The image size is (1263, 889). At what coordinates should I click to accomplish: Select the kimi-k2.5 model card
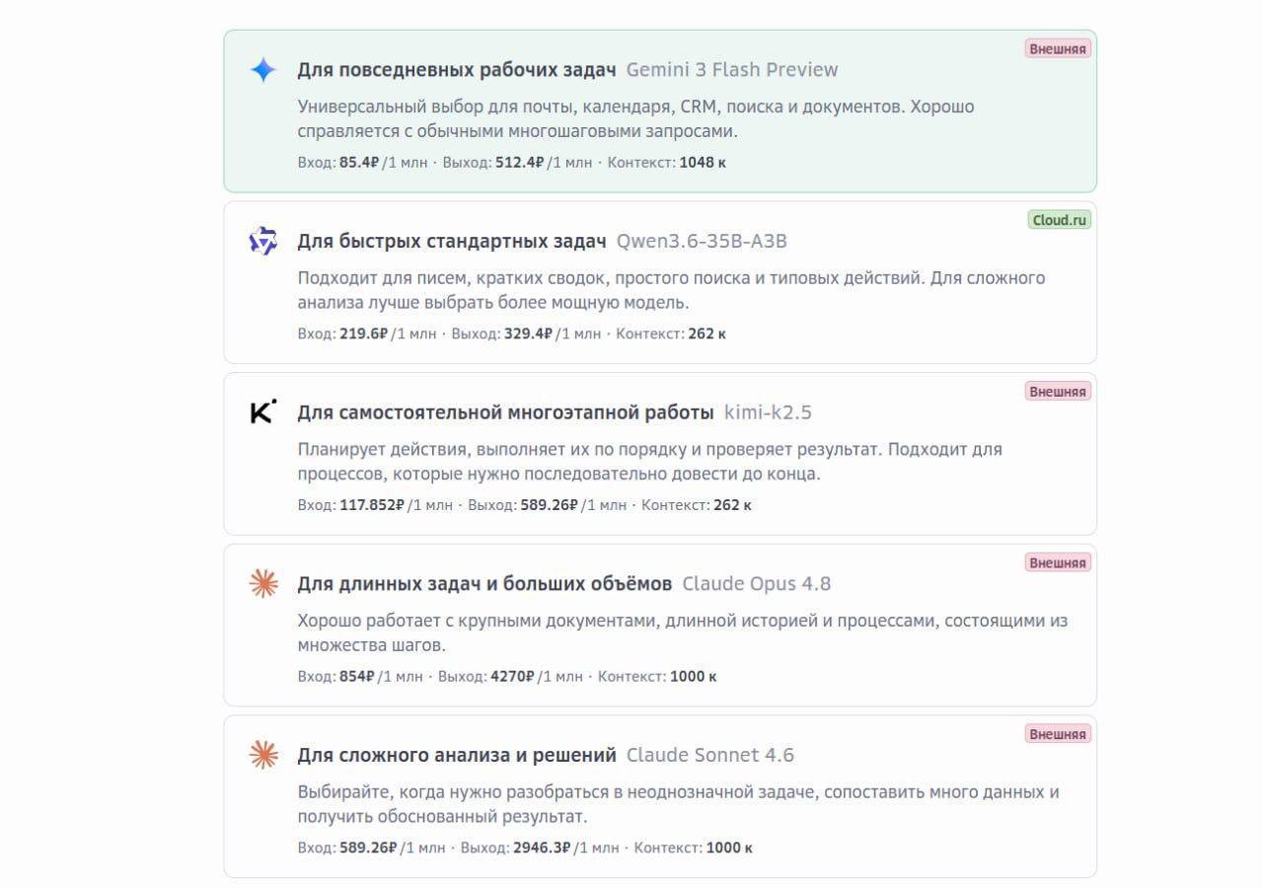660,454
